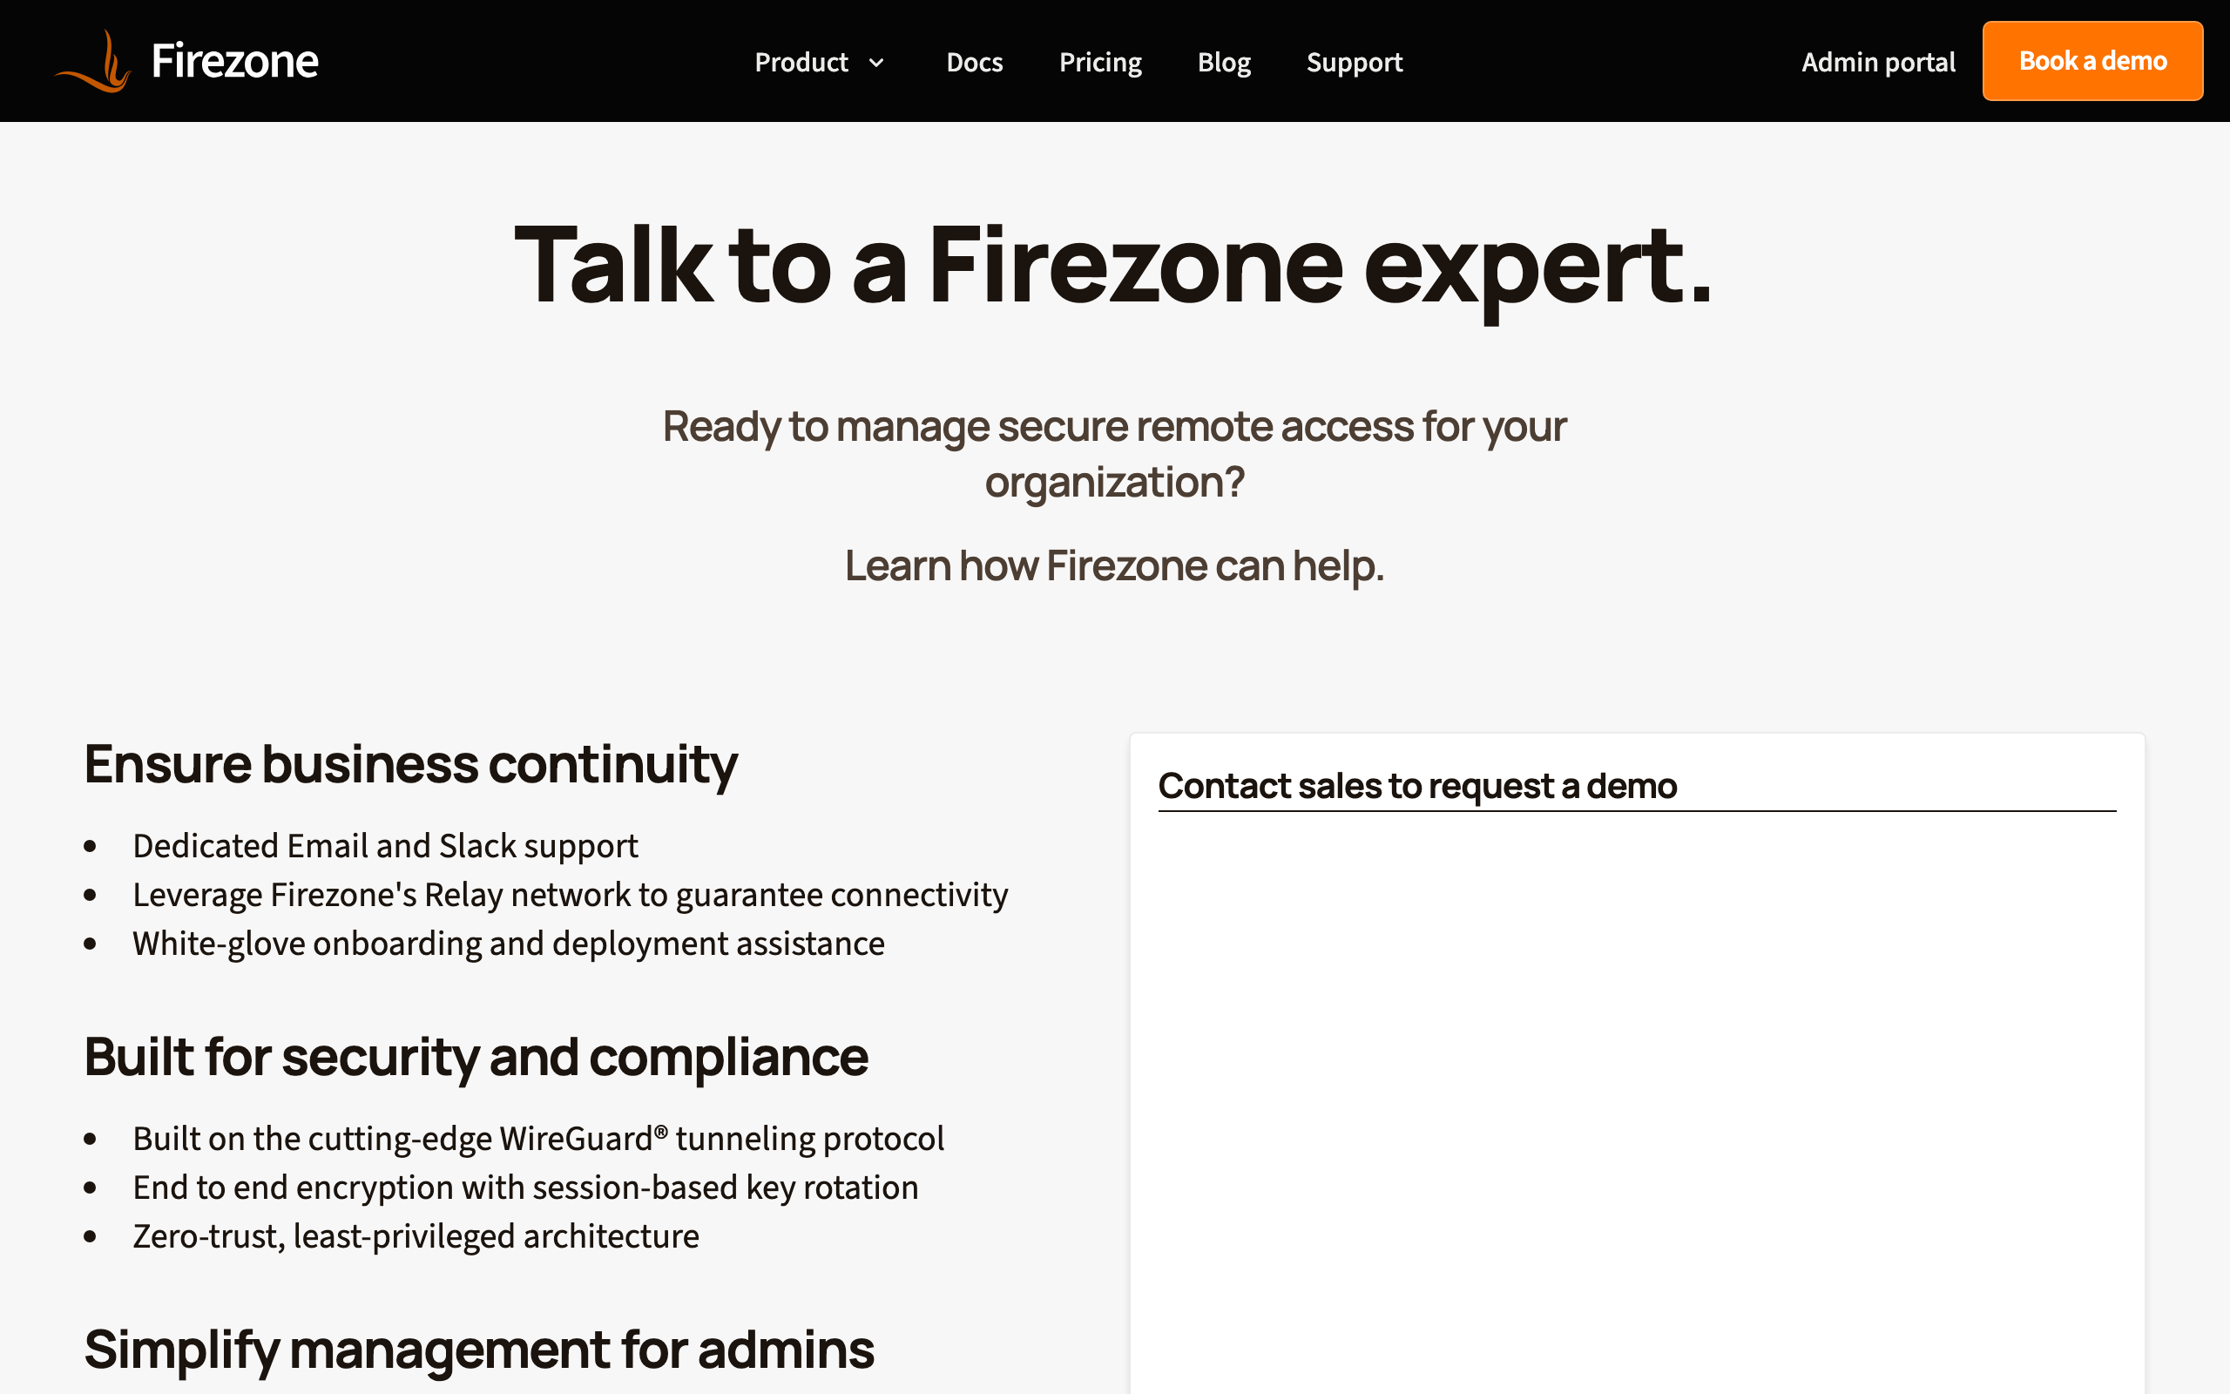
Task: Click the 'Ensure business continuity' heading
Action: pos(410,764)
